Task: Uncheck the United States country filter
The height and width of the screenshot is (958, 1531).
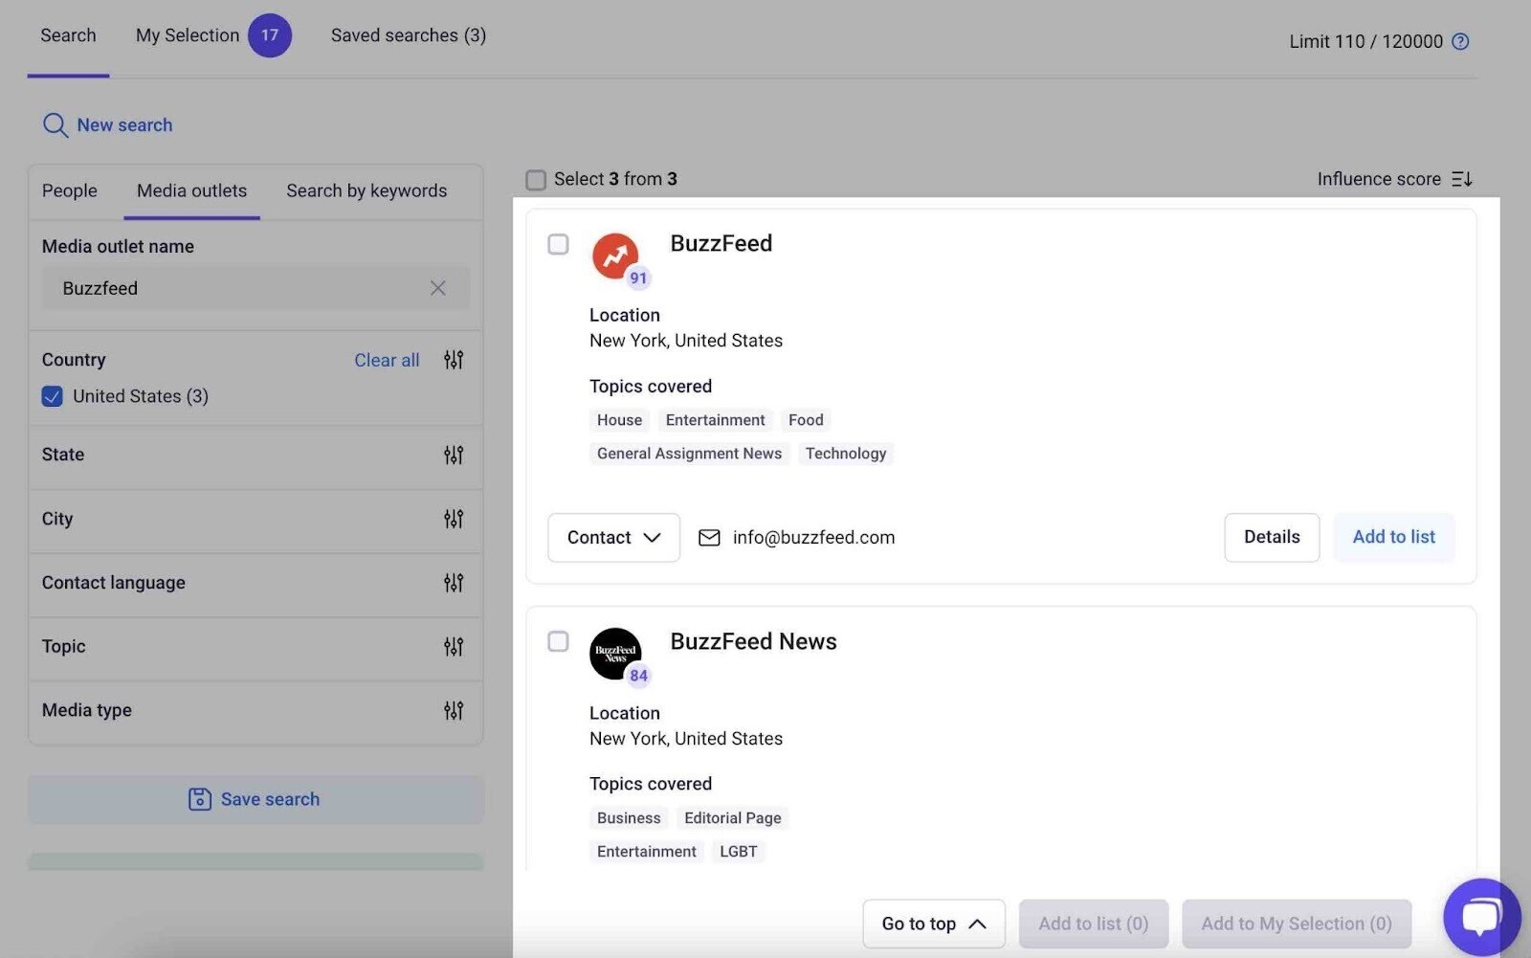Action: tap(53, 396)
